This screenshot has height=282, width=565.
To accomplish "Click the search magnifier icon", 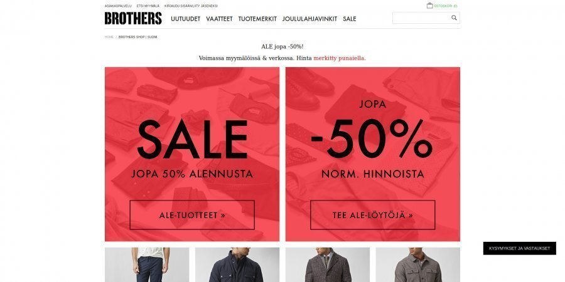I will click(x=454, y=18).
